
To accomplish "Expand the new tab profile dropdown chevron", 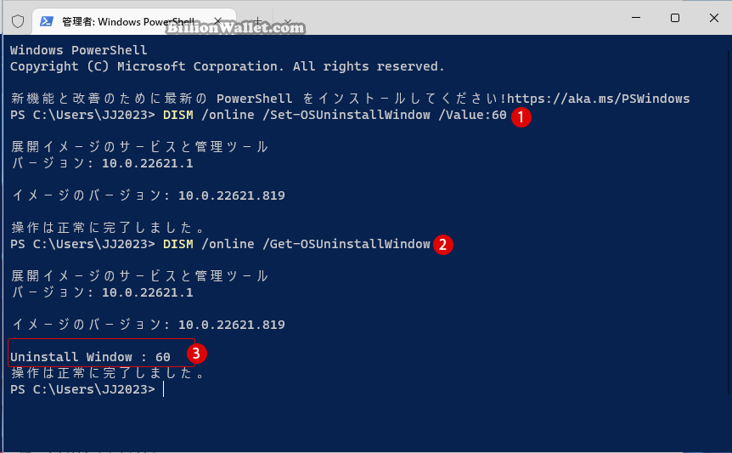I will (288, 21).
